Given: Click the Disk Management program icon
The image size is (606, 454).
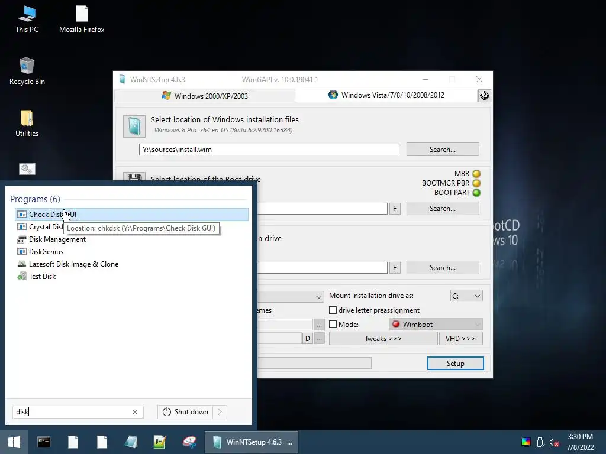Looking at the screenshot, I should coord(22,239).
